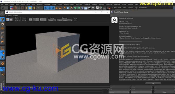Open the Camera active camera dropdown
This screenshot has height=94, width=175.
tap(65, 20)
